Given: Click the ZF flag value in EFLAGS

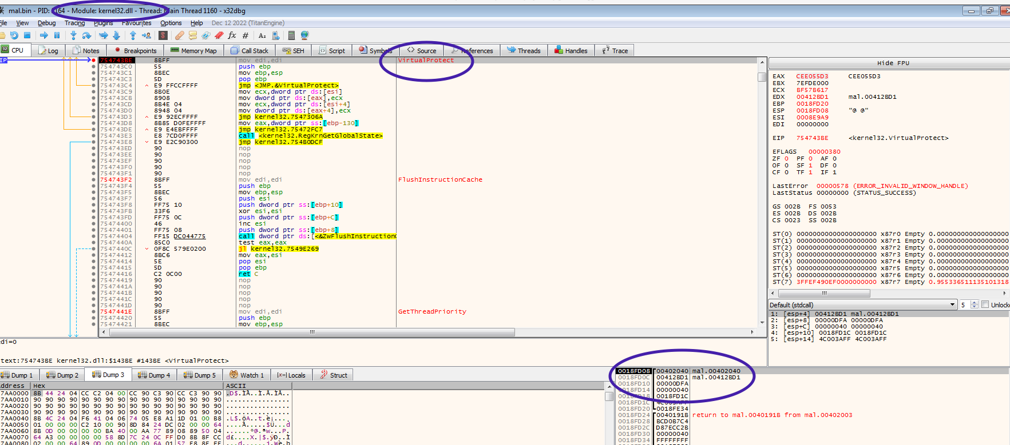Looking at the screenshot, I should (786, 158).
